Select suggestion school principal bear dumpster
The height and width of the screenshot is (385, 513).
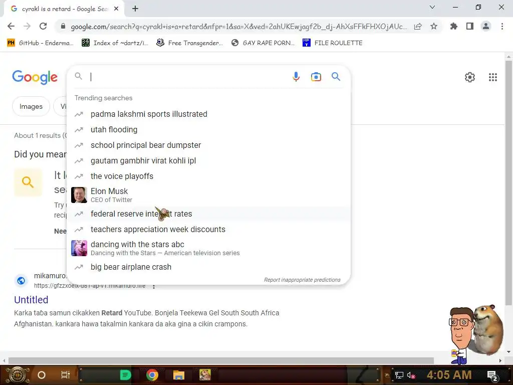209,145
